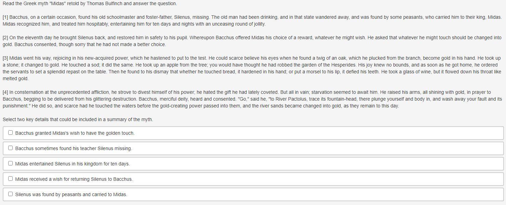Image resolution: width=506 pixels, height=205 pixels.
Task: Click the 'Select two key details' question prompt
Action: pyautogui.click(x=78, y=119)
